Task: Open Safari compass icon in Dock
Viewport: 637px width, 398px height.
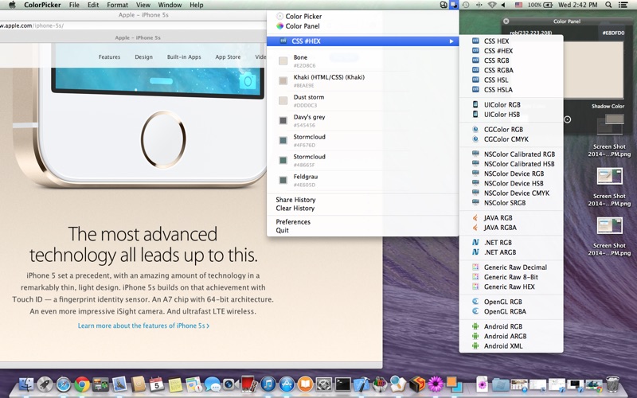Action: (64, 384)
